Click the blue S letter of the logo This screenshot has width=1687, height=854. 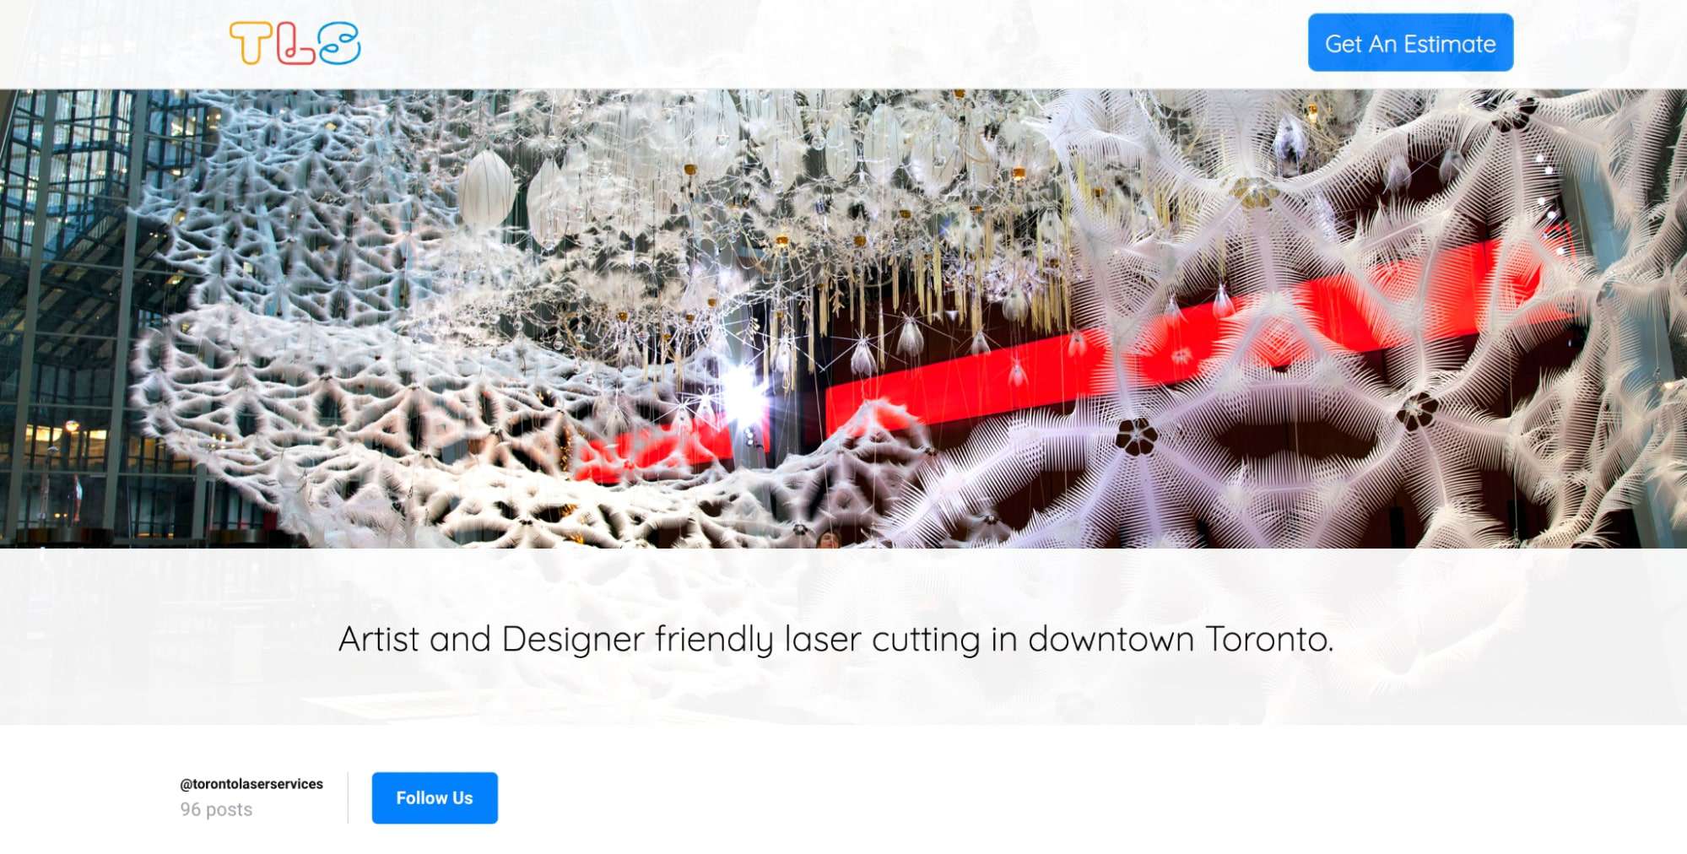click(339, 43)
